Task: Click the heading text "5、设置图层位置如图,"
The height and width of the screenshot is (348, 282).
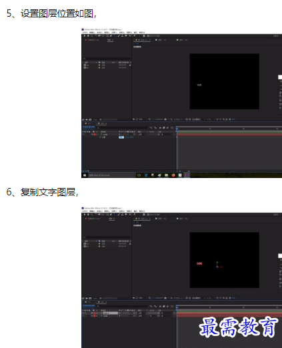Action: point(51,13)
